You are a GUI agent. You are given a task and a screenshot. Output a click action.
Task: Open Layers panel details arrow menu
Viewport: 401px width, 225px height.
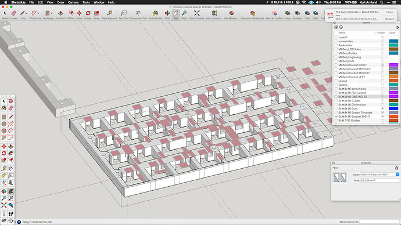point(397,27)
